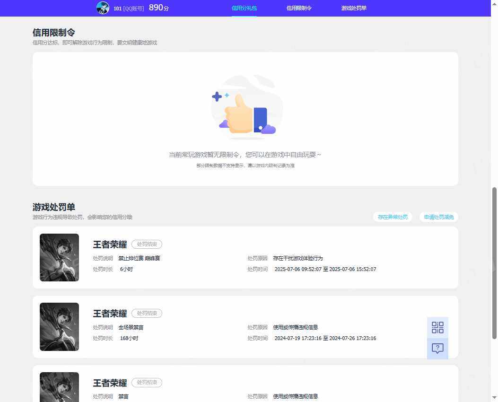Click the scrollbar down arrow
This screenshot has width=498, height=402.
(494, 397)
